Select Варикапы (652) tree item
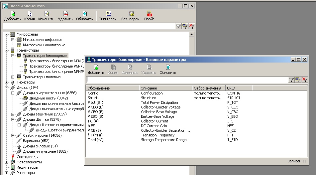The height and width of the screenshot is (175, 316). [x=36, y=141]
